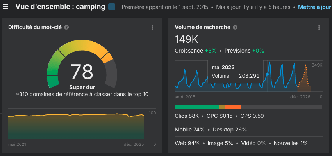Open Difficulté du mot-clé three-dot options menu
This screenshot has height=156, width=332.
coord(152,27)
